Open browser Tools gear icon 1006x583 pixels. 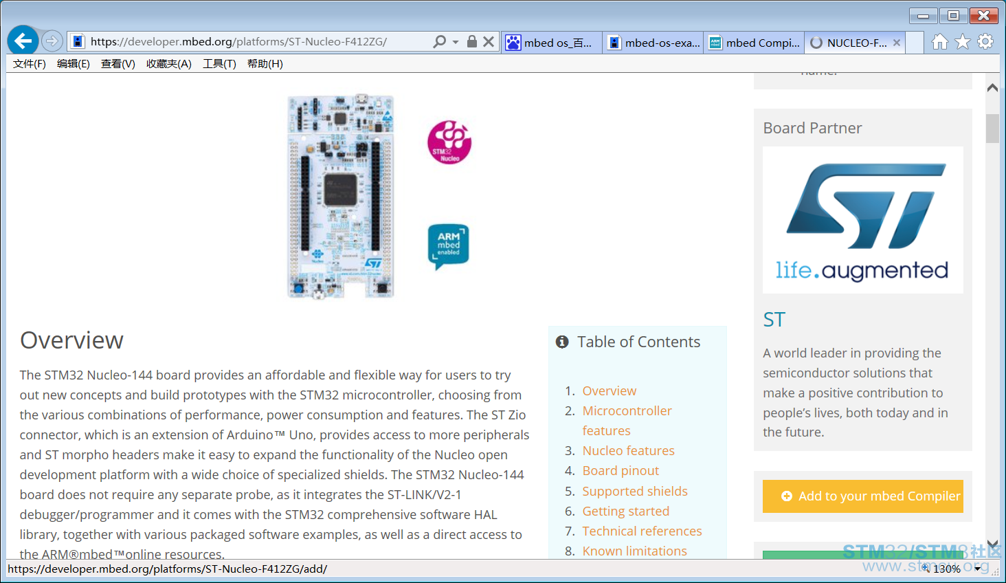pos(985,42)
